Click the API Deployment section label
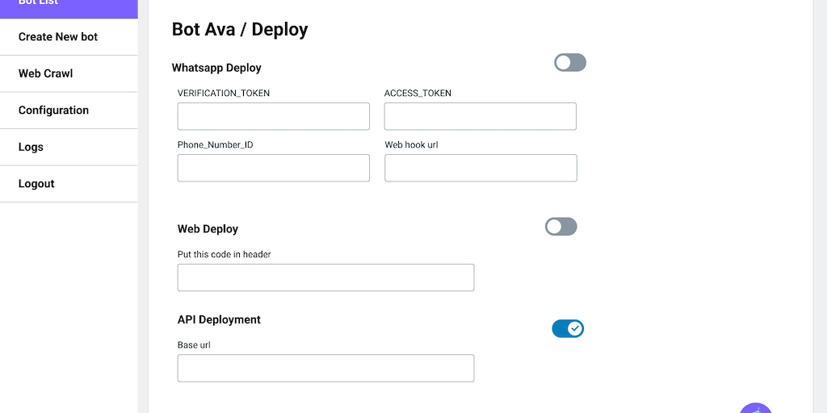The height and width of the screenshot is (413, 827). pos(219,319)
